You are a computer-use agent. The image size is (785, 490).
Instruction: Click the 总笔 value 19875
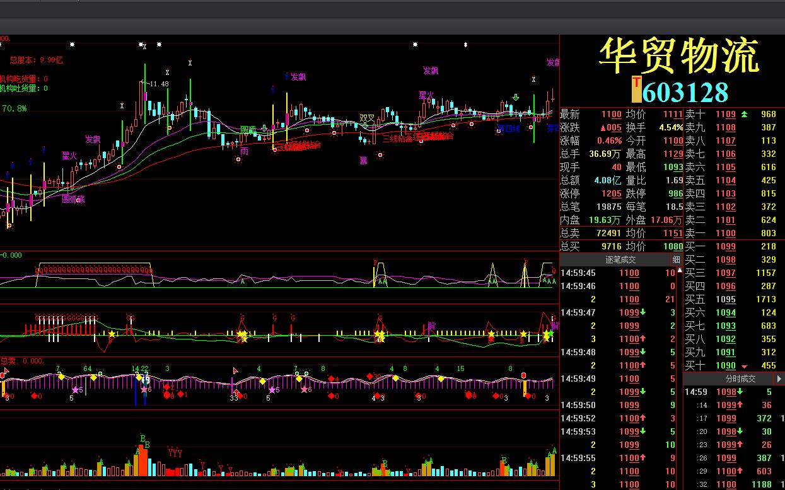pyautogui.click(x=609, y=207)
